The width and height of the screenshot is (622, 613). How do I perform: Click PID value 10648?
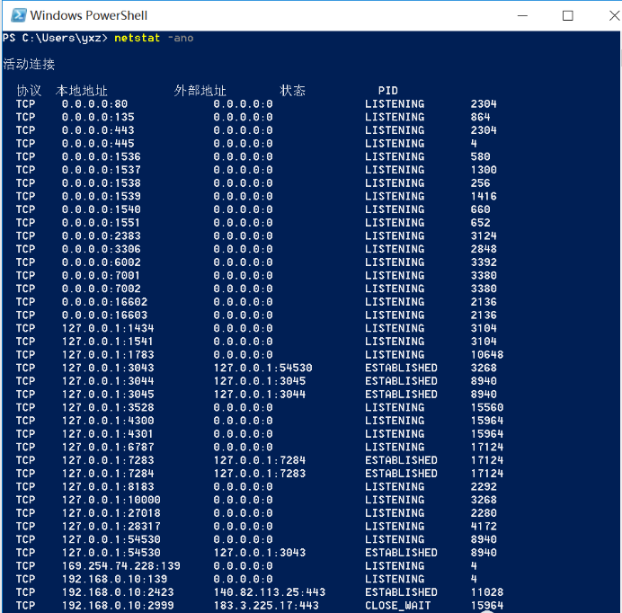click(x=487, y=355)
